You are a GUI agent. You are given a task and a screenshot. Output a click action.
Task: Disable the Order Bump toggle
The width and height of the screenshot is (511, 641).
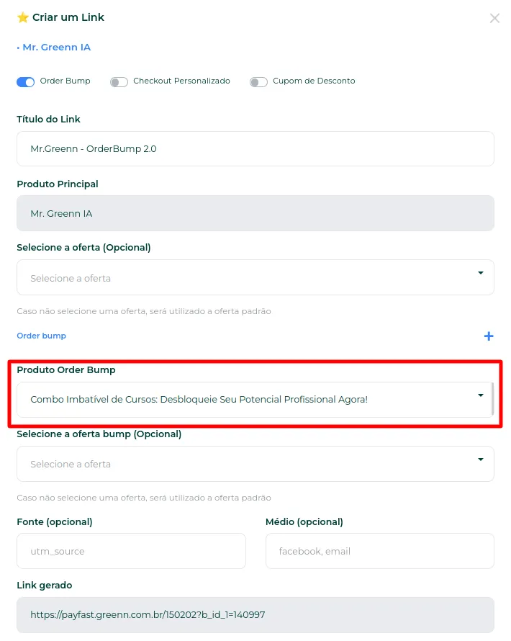coord(26,82)
